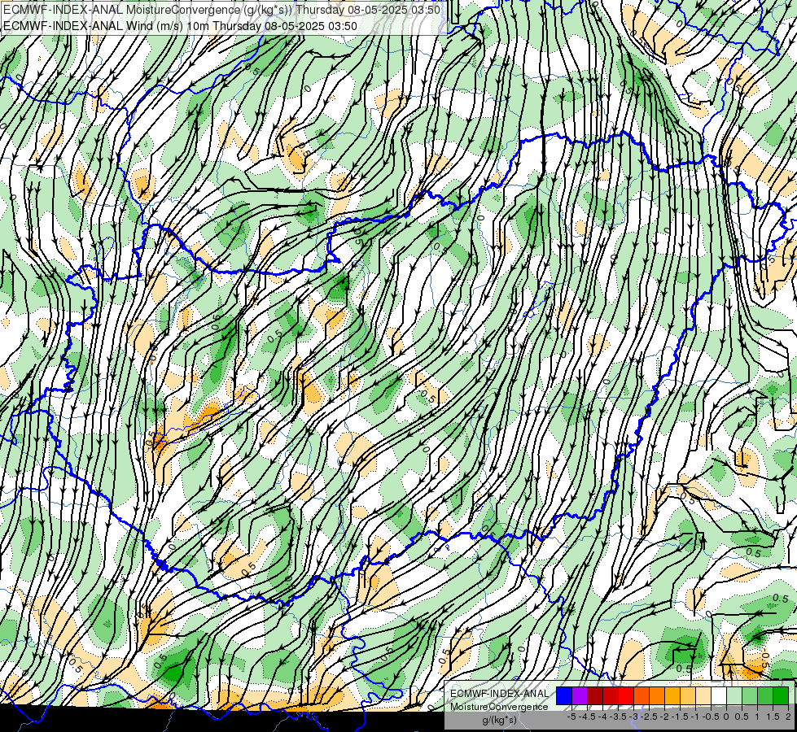
Task: Click the legend's MoistureConvergence label
Action: (499, 707)
